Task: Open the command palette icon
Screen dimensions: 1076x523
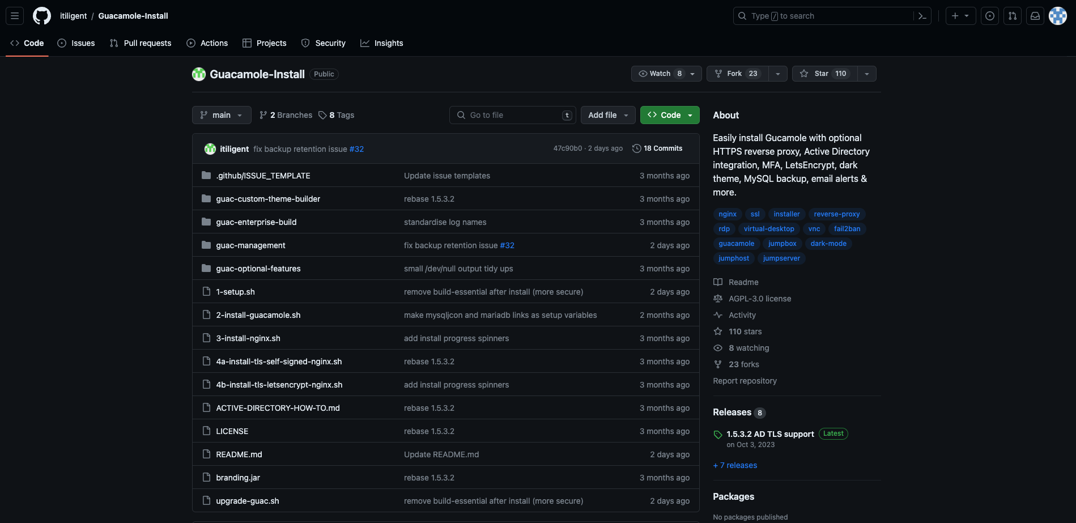Action: [922, 16]
